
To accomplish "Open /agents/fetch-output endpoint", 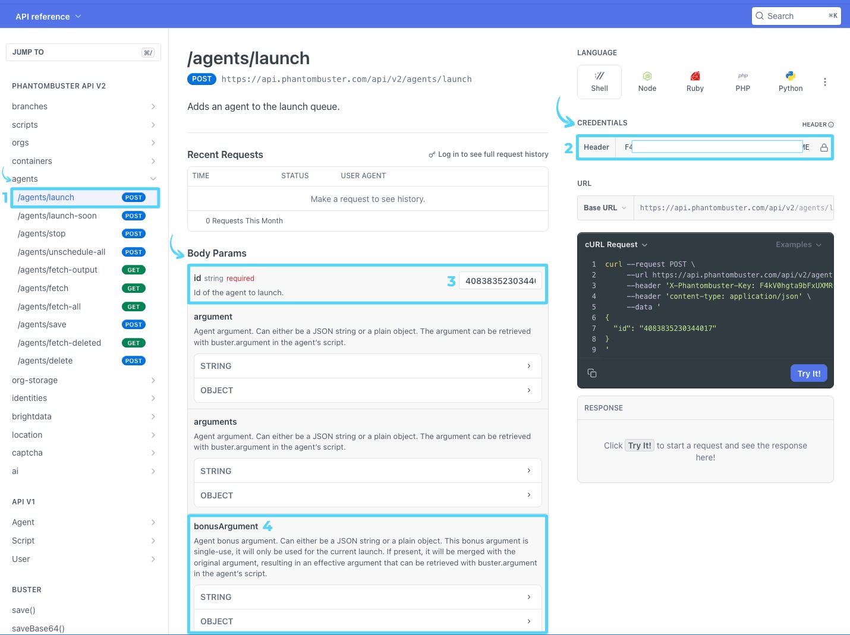I will click(x=80, y=270).
